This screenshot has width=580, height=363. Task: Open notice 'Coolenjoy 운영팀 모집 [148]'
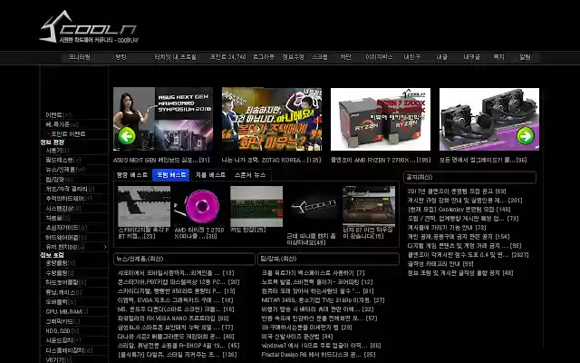coord(459,210)
